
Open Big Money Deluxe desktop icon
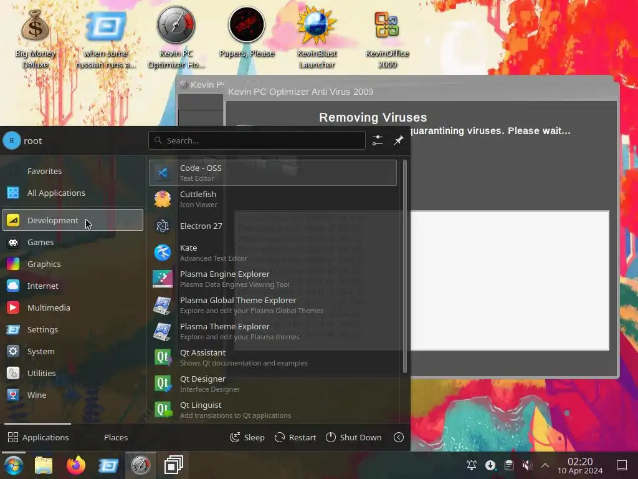36,39
